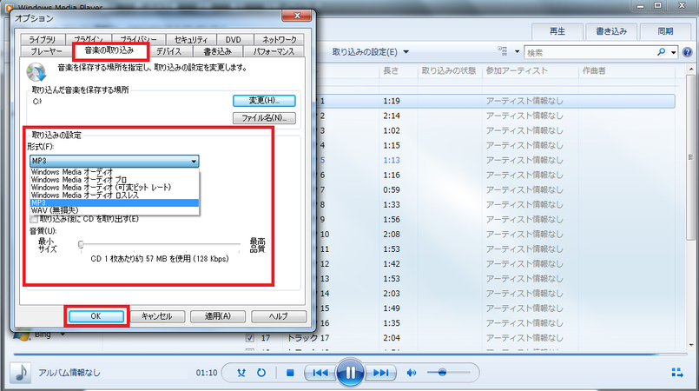This screenshot has width=699, height=391.
Task: Click the music note album icon
Action: pos(21,372)
